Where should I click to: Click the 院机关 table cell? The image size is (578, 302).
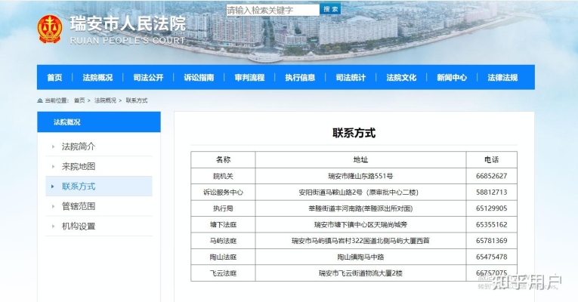coord(223,176)
